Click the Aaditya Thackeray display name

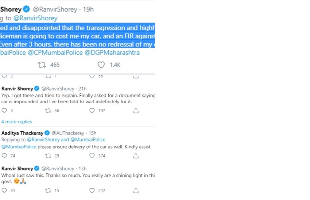click(x=22, y=133)
